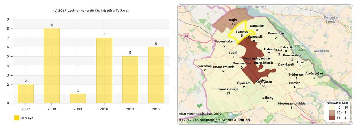Click the Dunasziget map label
The height and width of the screenshot is (127, 356).
coord(276,33)
